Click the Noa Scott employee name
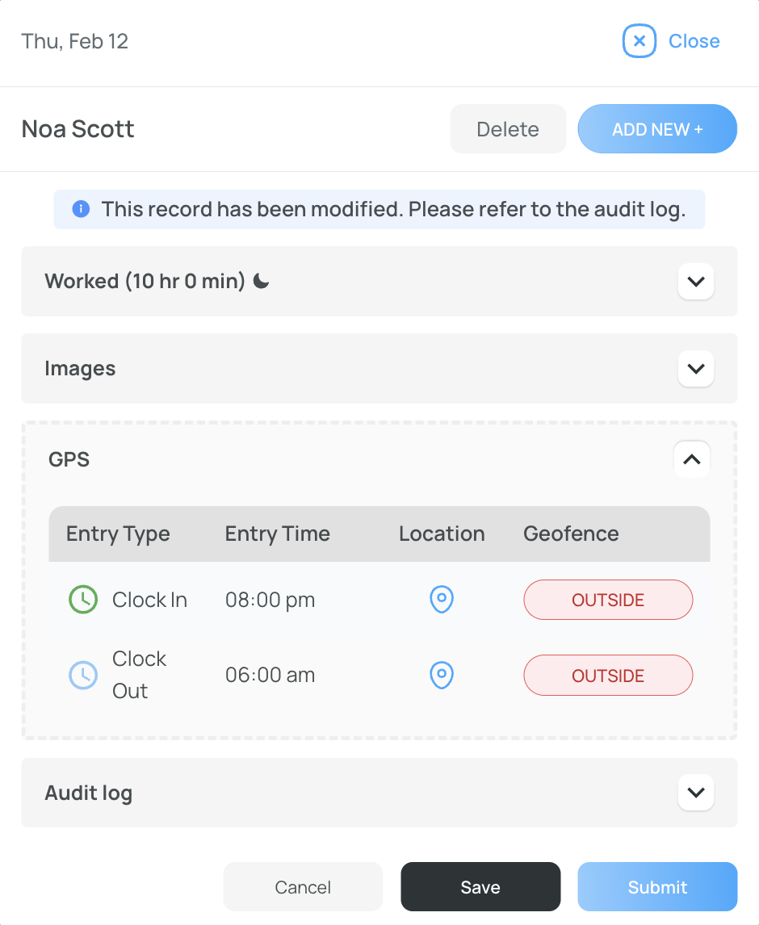The image size is (759, 925). [x=78, y=128]
